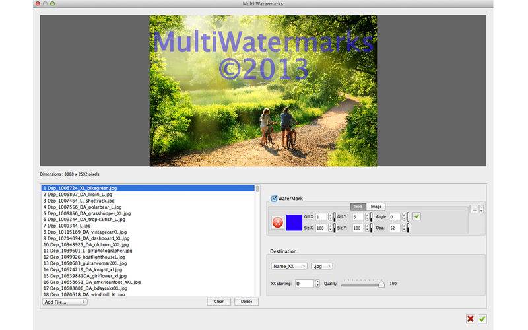
Task: Select 1 Dep_1006724_XL_bikegreen.jpg
Action: click(148, 188)
